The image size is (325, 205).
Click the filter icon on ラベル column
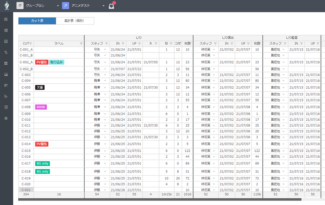click(81, 44)
